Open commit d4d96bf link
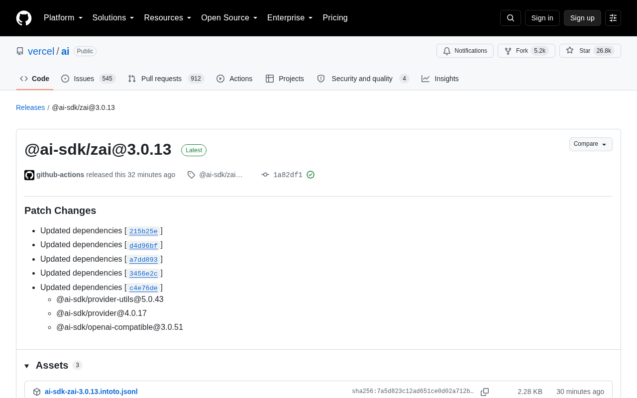Viewport: 637px width, 398px height. click(x=143, y=245)
